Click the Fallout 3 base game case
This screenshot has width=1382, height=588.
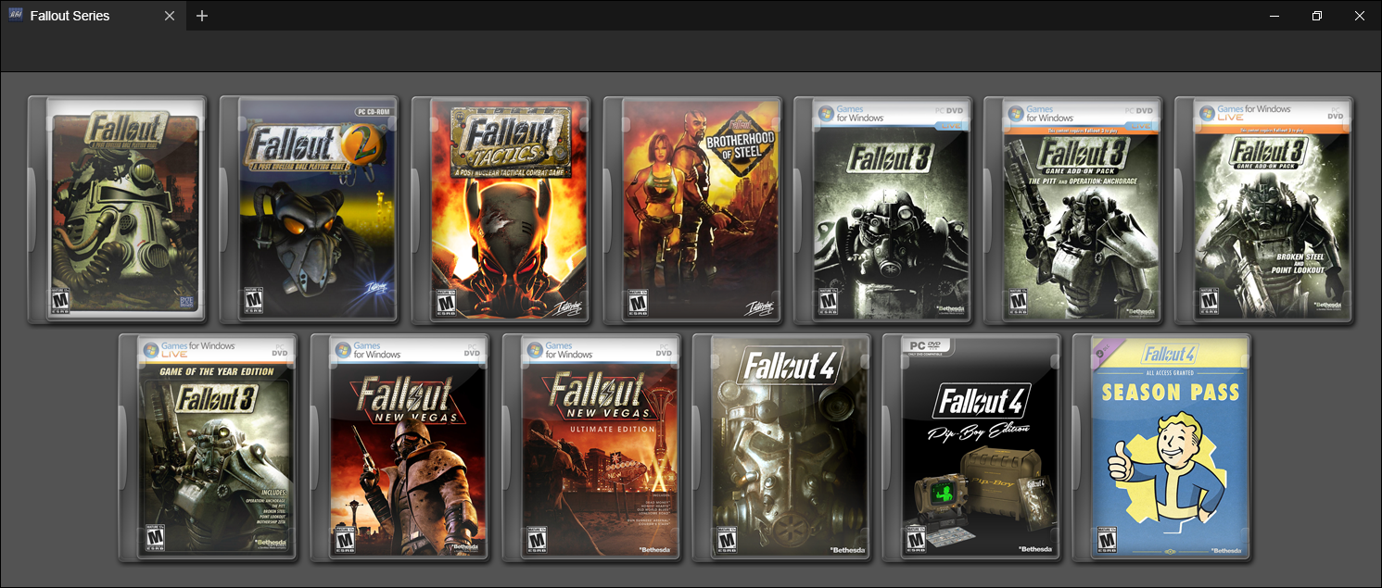click(x=884, y=209)
